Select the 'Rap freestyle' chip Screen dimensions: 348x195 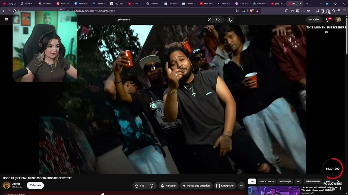coord(285,181)
